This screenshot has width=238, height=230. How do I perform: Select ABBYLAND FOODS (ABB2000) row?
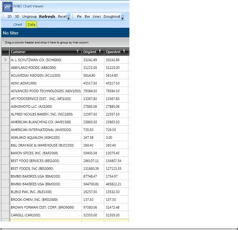tap(65, 68)
